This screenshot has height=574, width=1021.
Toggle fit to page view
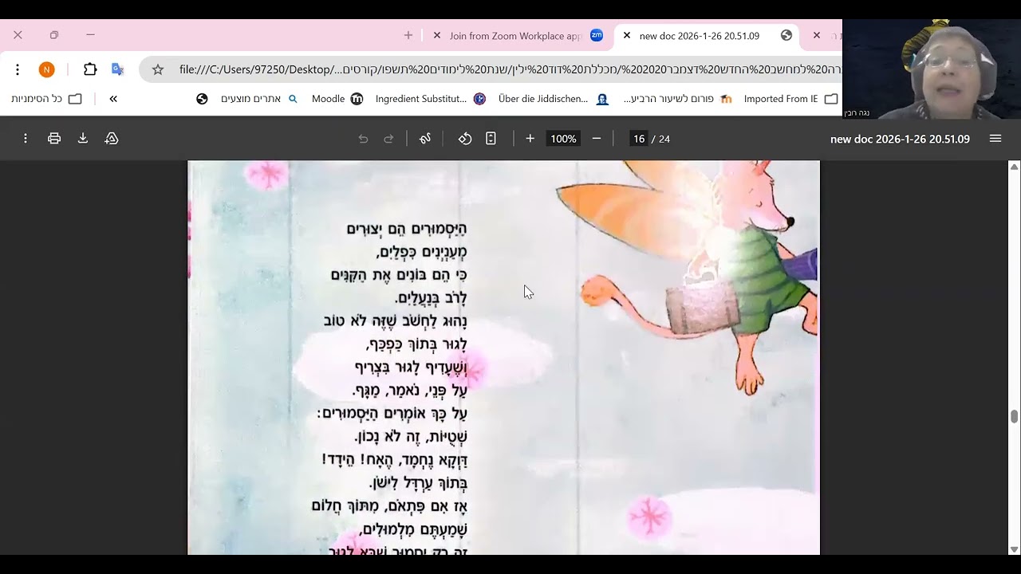tap(491, 139)
